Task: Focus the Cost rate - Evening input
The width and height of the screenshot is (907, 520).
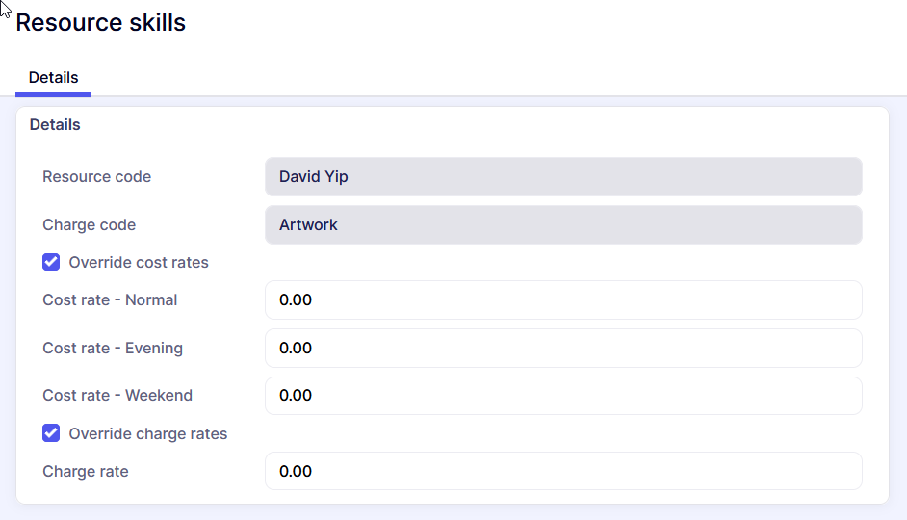Action: point(563,348)
